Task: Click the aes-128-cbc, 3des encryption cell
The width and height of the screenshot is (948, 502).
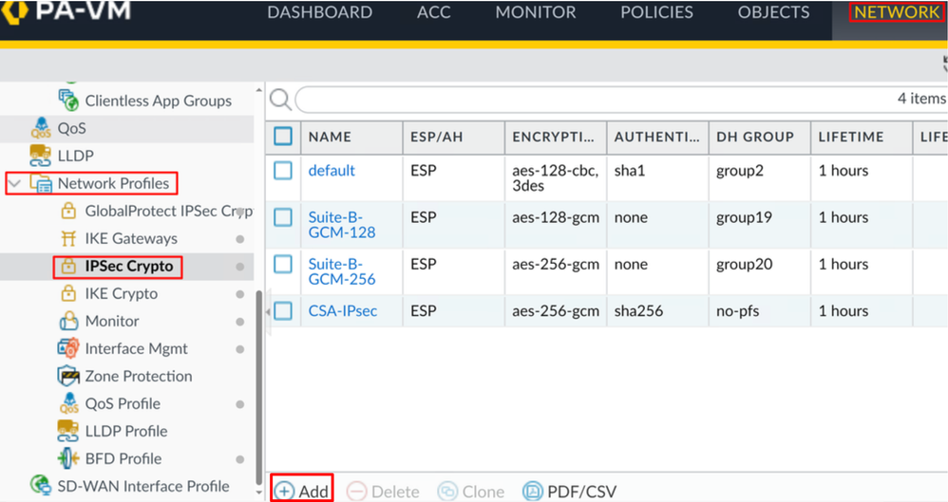Action: pyautogui.click(x=555, y=178)
